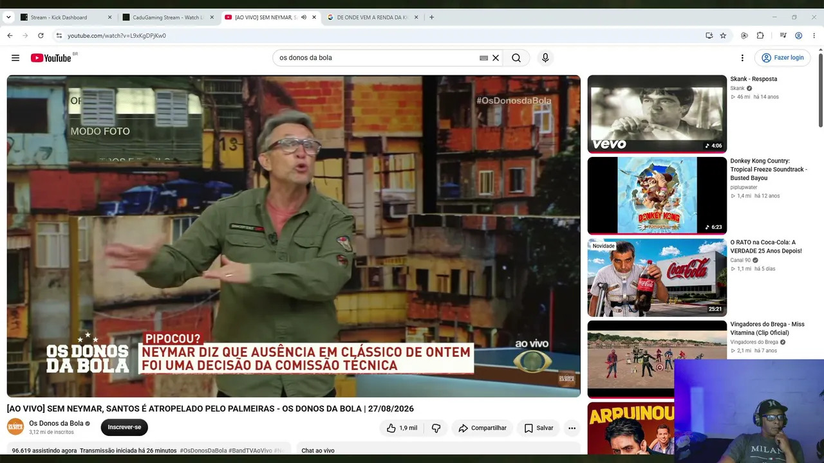Switch to DE ONDE VEM A RENDA tab
The image size is (824, 463).
(368, 17)
